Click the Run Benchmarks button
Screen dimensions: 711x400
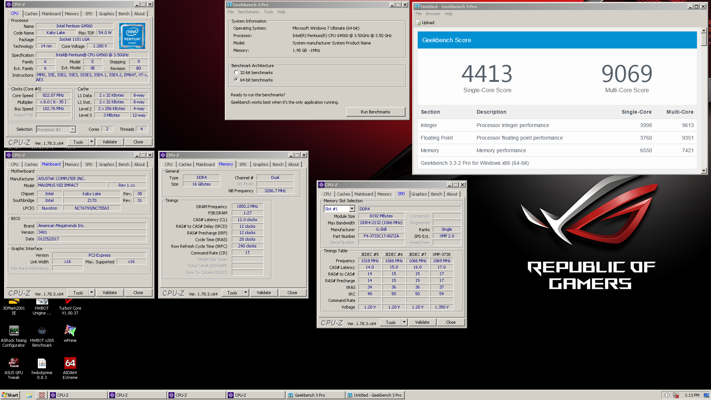(375, 112)
